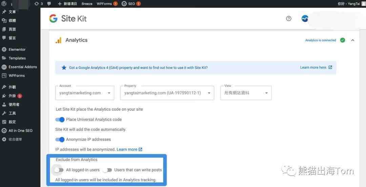
Task: Toggle Place Universal Analytics code switch
Action: (x=60, y=120)
